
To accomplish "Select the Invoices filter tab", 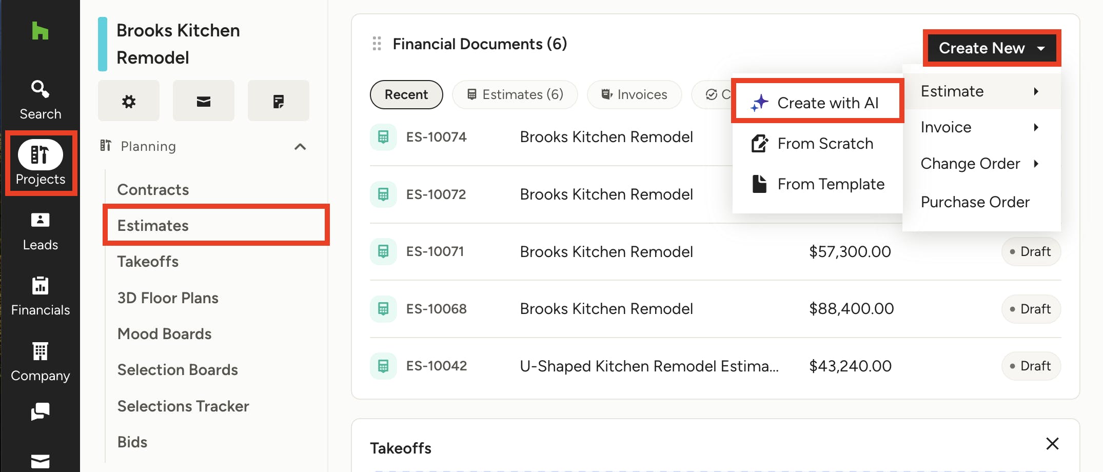I will pyautogui.click(x=634, y=94).
